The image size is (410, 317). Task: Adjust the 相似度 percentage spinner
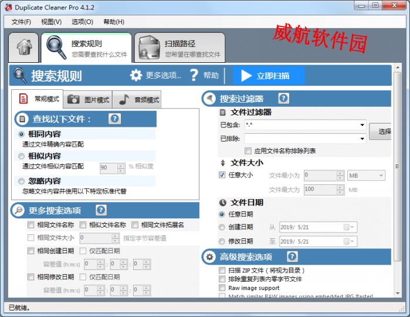pyautogui.click(x=121, y=168)
